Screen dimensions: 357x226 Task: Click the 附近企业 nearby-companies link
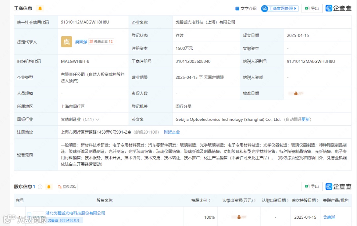172,132
